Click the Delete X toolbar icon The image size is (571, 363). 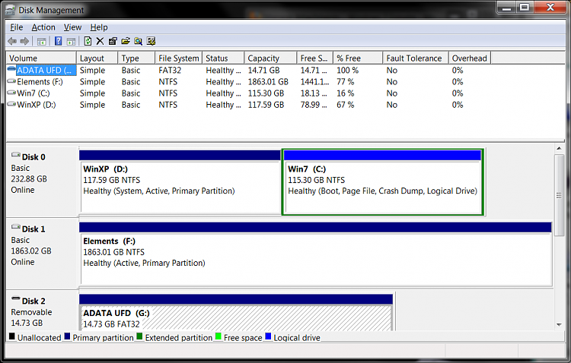[x=100, y=41]
